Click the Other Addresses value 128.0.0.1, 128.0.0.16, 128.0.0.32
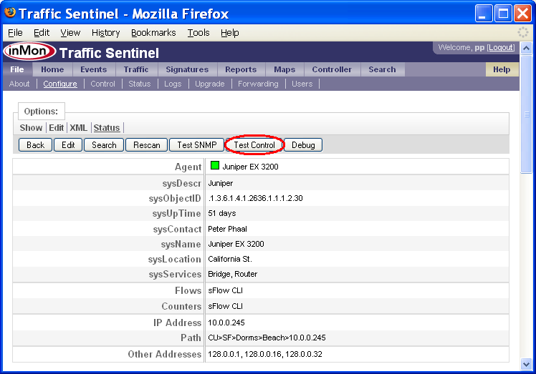Viewport: 536px width, 374px height. tap(265, 354)
